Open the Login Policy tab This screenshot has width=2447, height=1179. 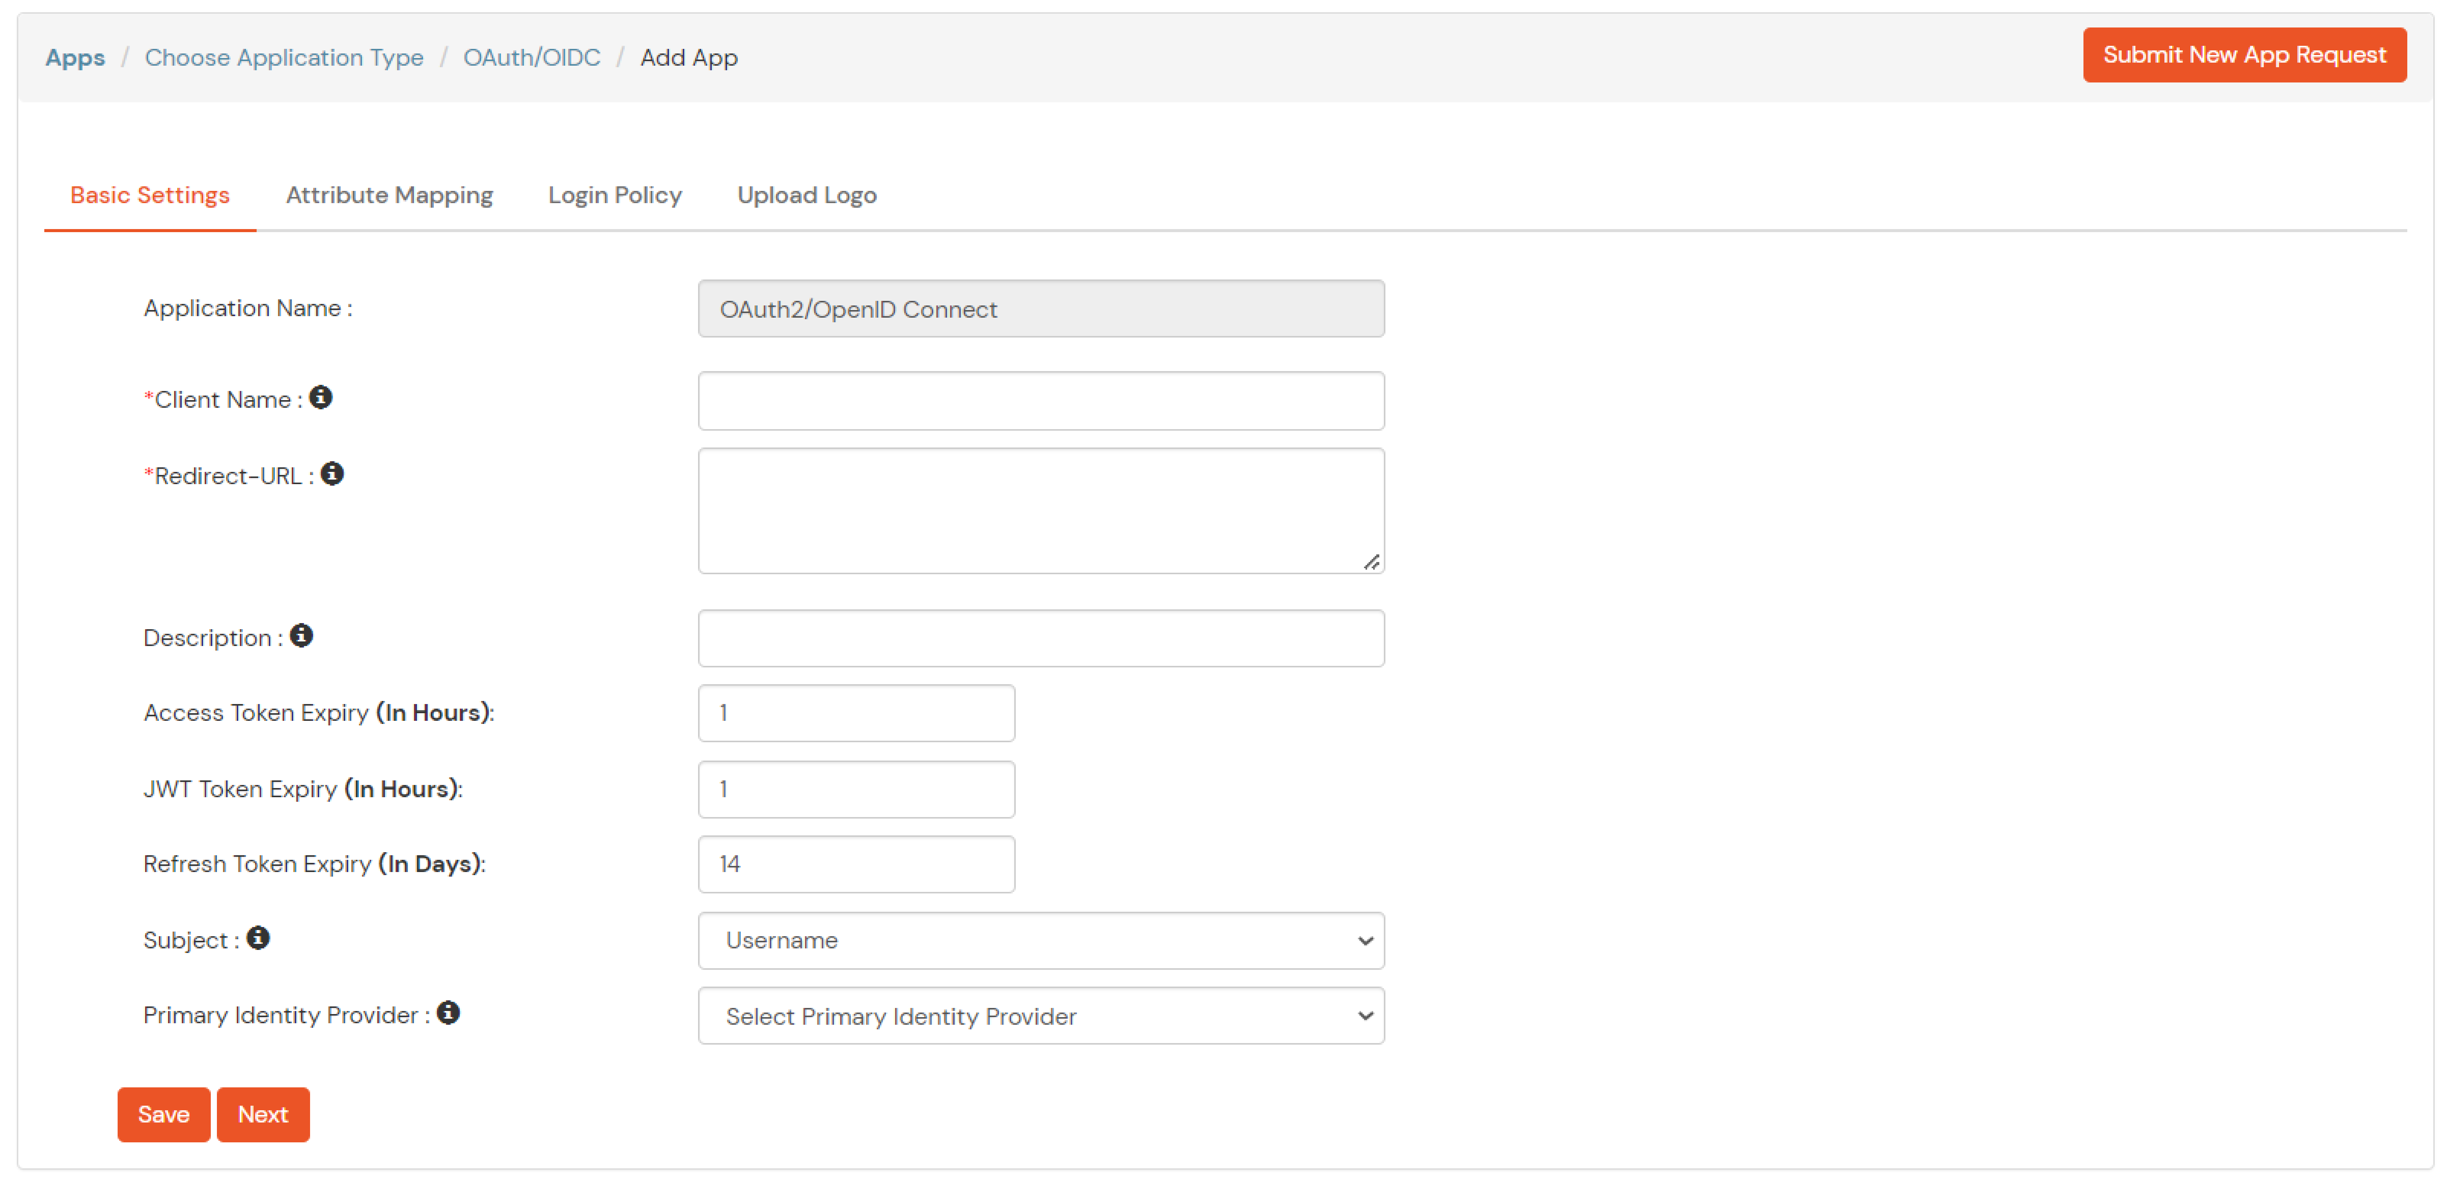pyautogui.click(x=614, y=195)
